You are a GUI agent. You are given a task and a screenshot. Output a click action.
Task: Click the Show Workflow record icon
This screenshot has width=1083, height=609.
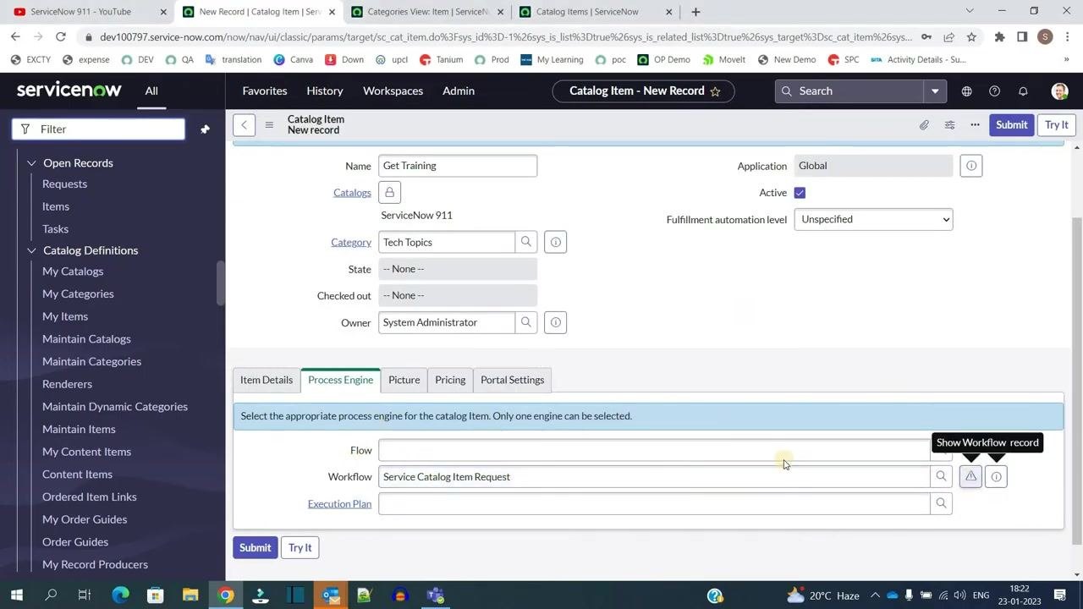(970, 477)
